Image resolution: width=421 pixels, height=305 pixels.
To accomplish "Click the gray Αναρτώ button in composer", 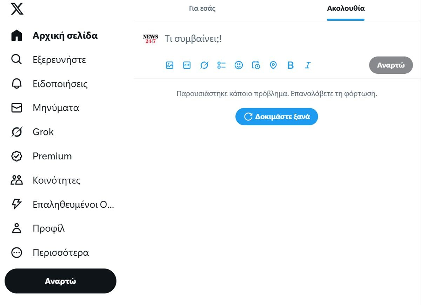I will tap(391, 65).
